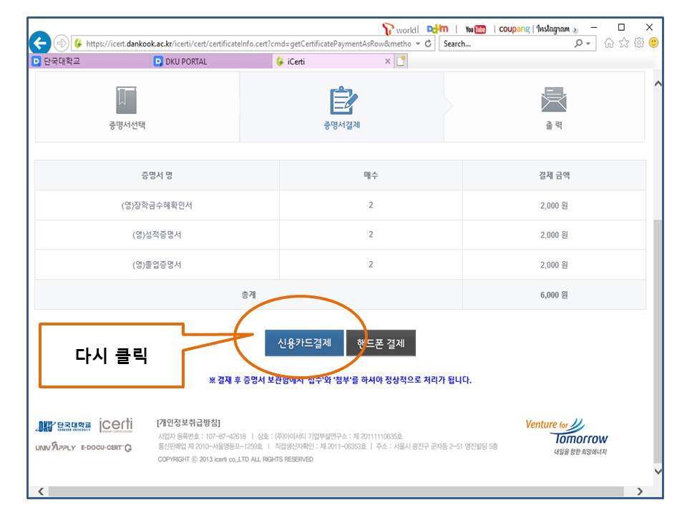Click the 증명서선택 step icon
Viewport: 687px width, 515px height.
(127, 99)
